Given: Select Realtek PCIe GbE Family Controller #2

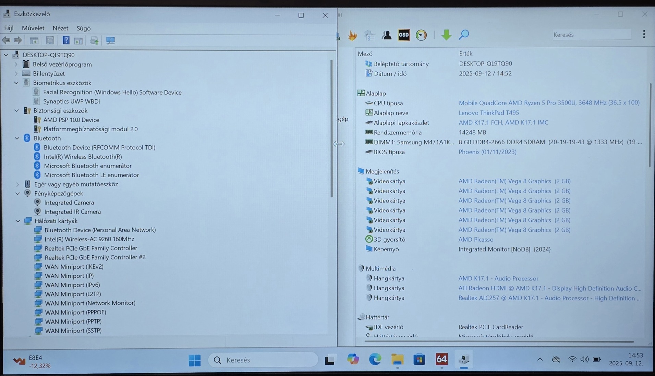Looking at the screenshot, I should pyautogui.click(x=95, y=257).
